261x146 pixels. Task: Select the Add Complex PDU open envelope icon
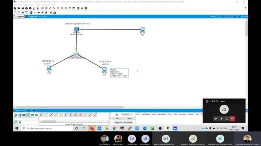(x=55, y=13)
